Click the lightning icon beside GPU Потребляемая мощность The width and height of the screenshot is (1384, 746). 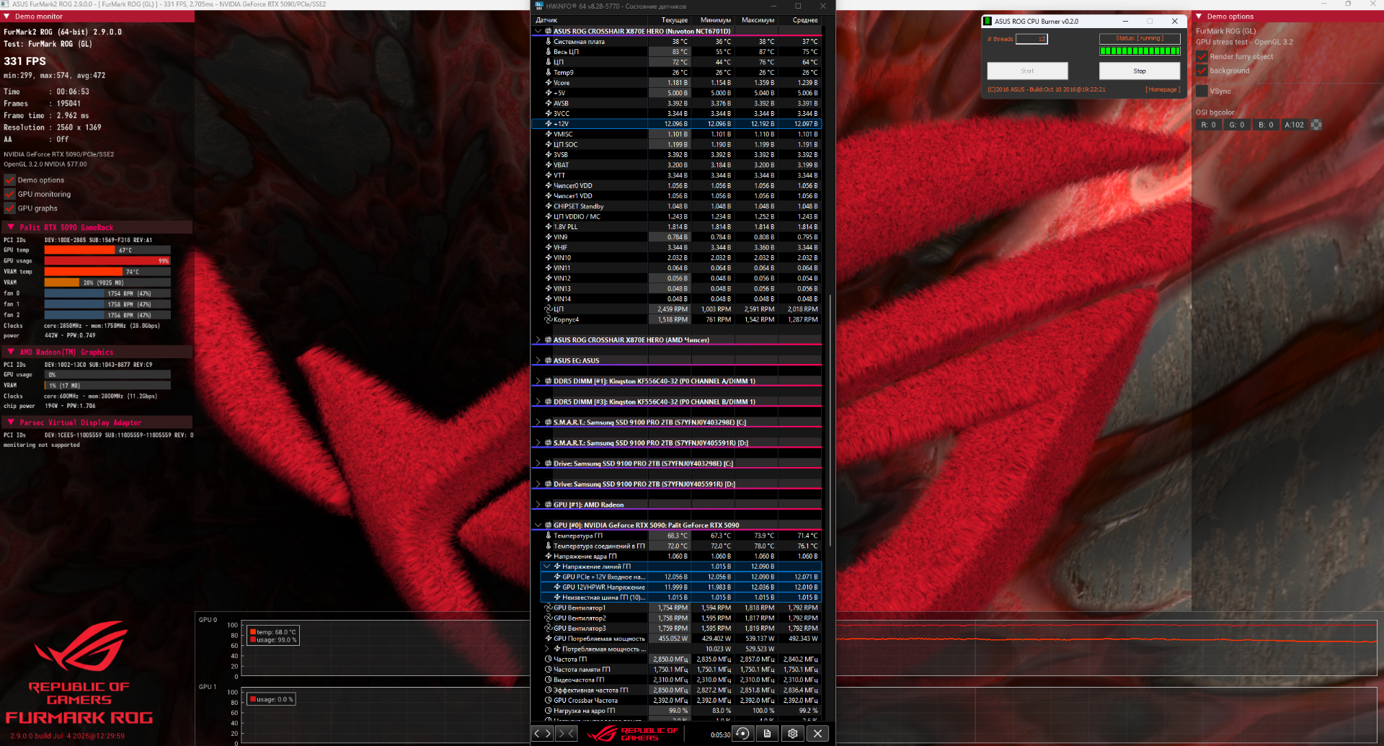(549, 639)
